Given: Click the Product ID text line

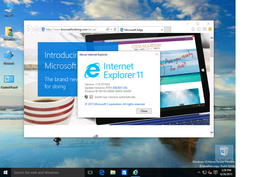Looking at the screenshot, I should [x=108, y=91].
